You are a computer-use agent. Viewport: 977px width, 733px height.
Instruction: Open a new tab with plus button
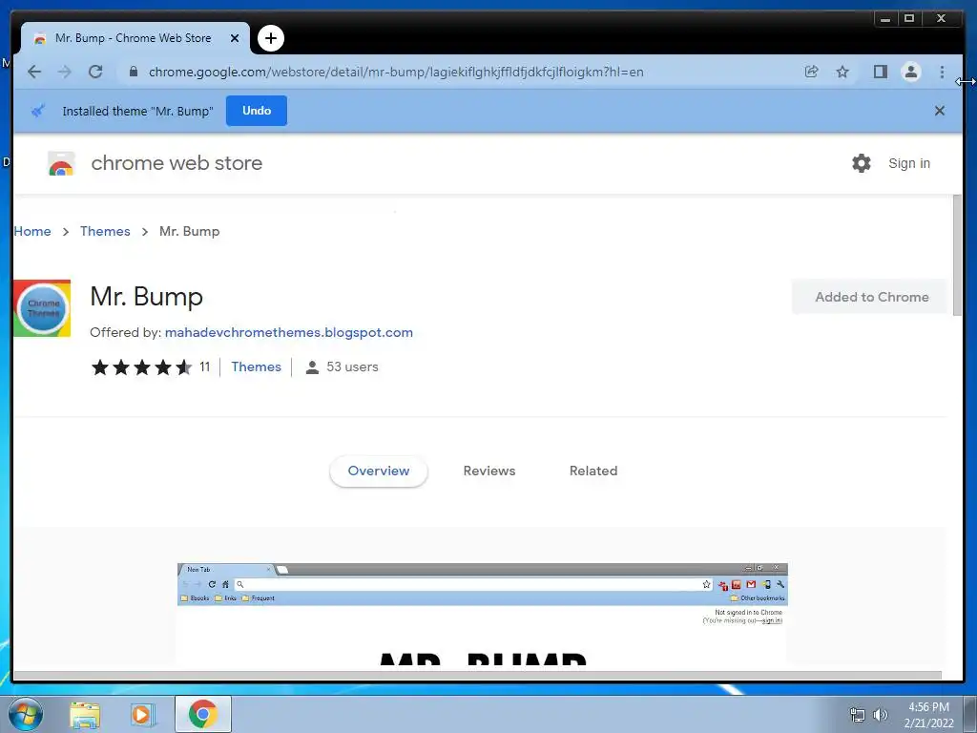[270, 38]
